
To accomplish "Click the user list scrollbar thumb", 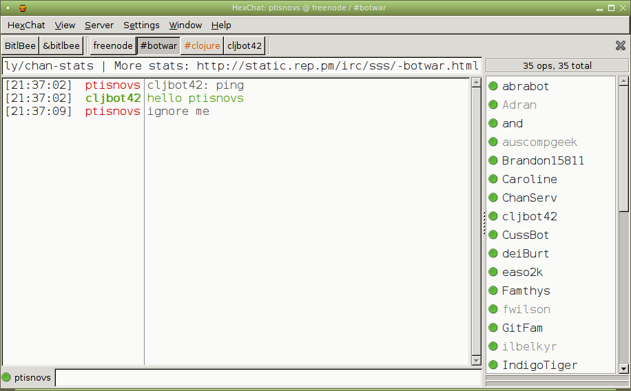I will tap(623, 149).
